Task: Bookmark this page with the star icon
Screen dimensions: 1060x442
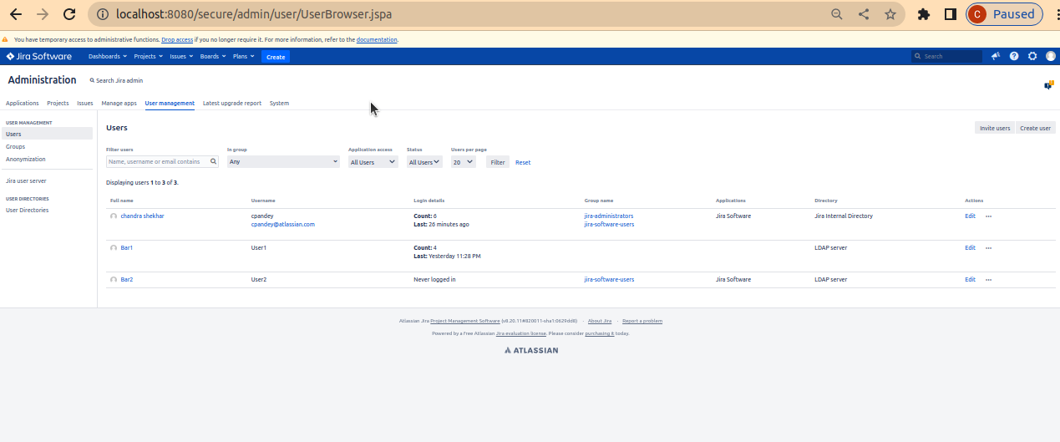Action: (890, 14)
